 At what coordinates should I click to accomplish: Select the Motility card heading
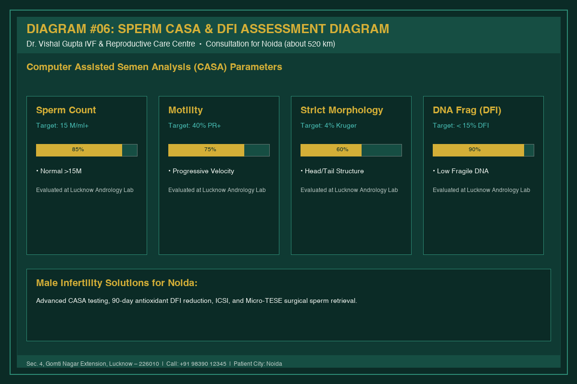click(186, 110)
